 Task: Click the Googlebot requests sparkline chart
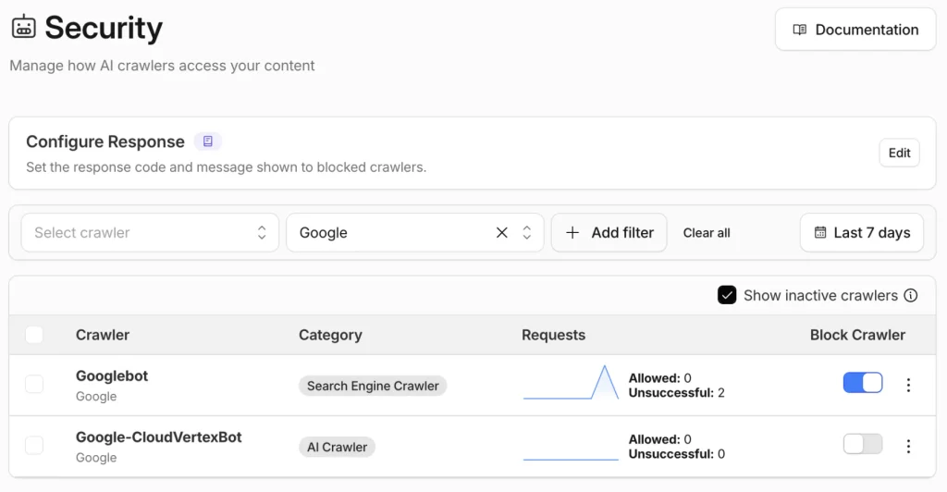tap(571, 383)
